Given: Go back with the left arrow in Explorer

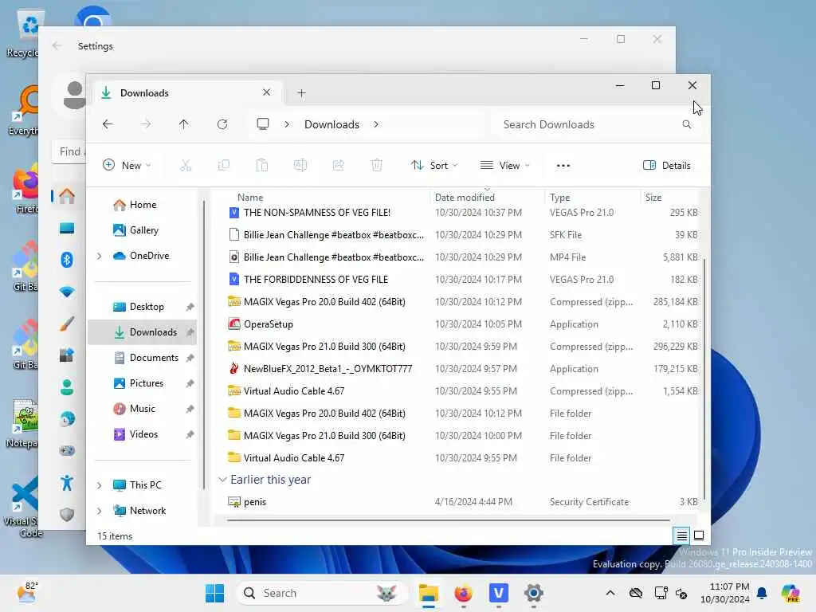Looking at the screenshot, I should 108,124.
